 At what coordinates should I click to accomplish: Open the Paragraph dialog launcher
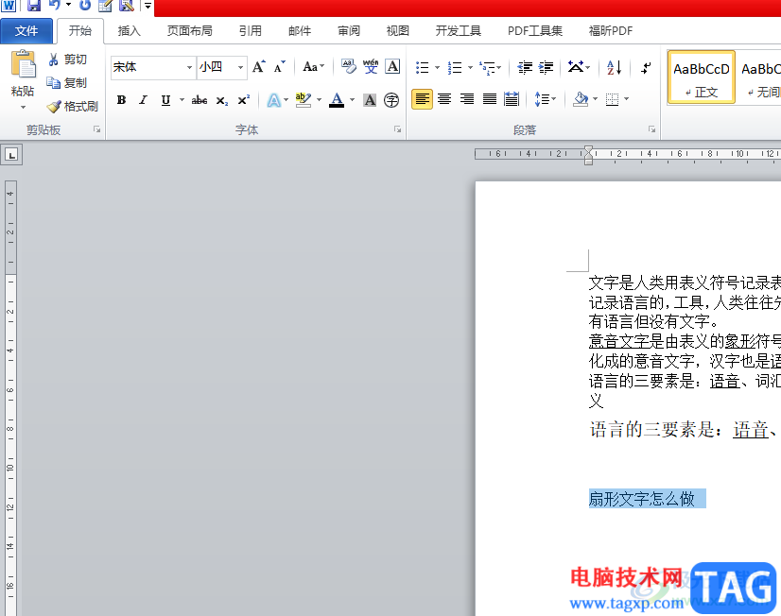tap(651, 129)
